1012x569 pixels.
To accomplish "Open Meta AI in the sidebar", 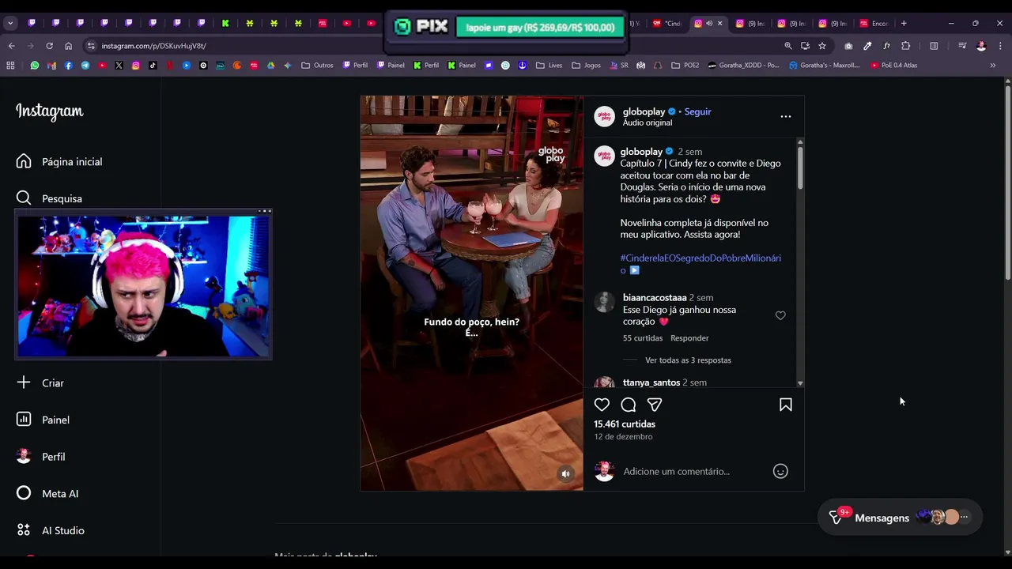I will coord(47,493).
